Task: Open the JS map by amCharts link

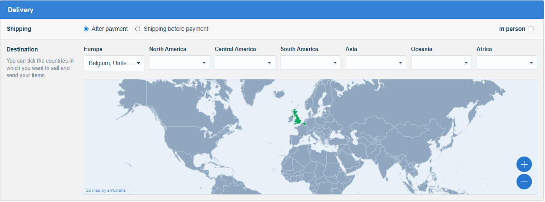Action: click(x=106, y=190)
